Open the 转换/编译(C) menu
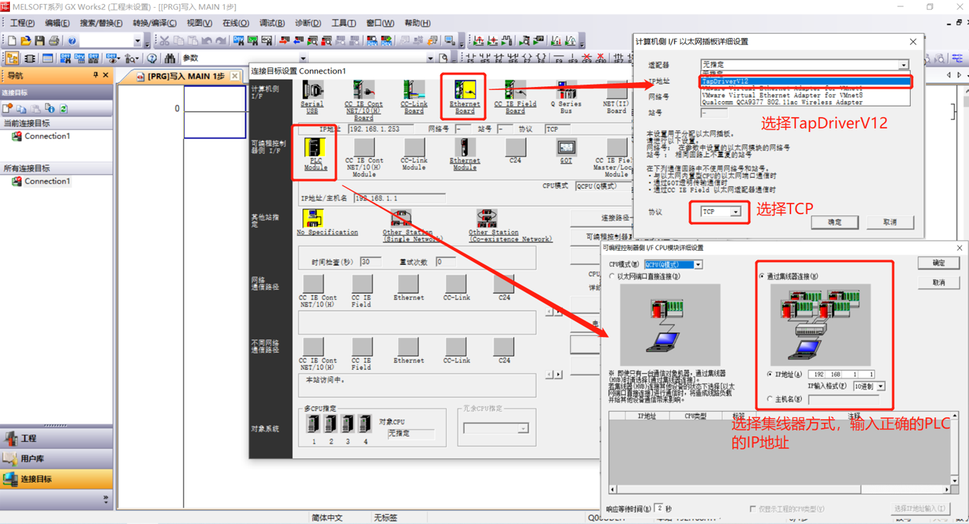This screenshot has height=524, width=969. click(155, 23)
